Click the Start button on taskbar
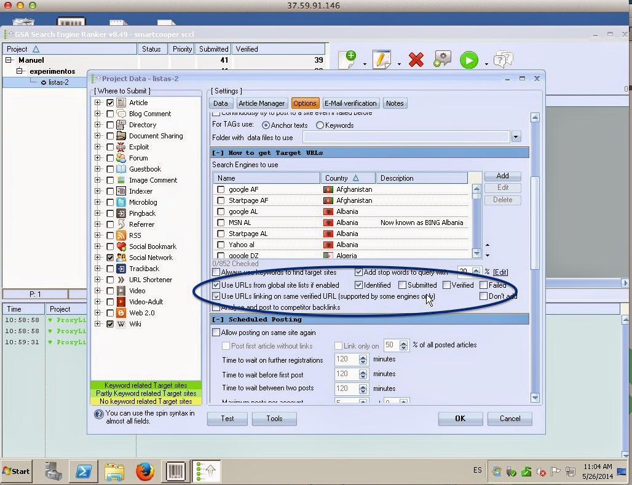 [16, 471]
